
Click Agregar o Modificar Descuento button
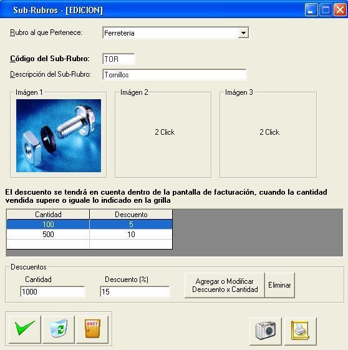click(x=225, y=285)
